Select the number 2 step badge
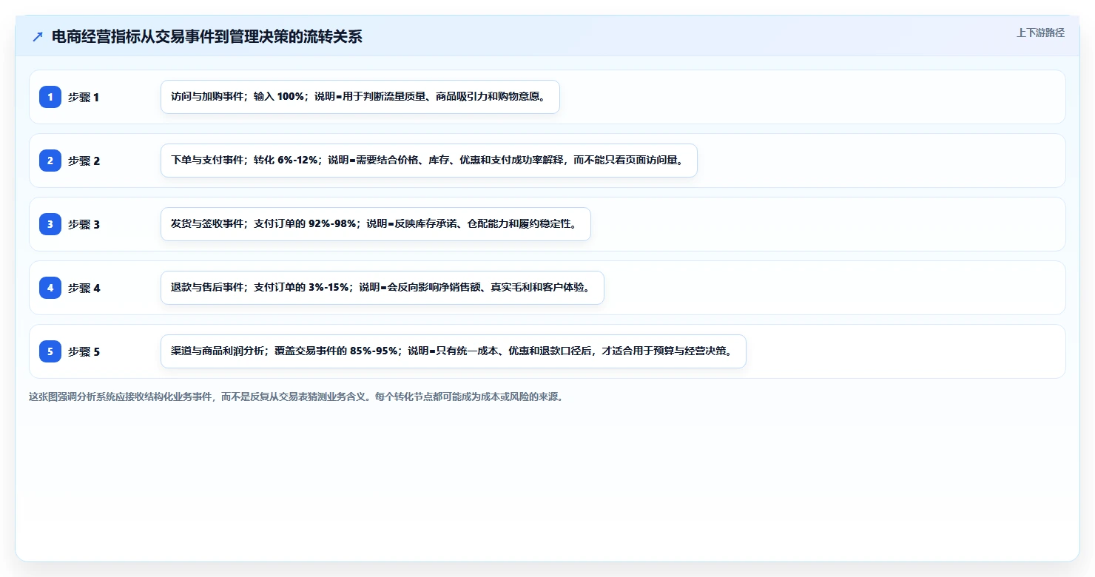Image resolution: width=1095 pixels, height=577 pixels. pyautogui.click(x=50, y=161)
